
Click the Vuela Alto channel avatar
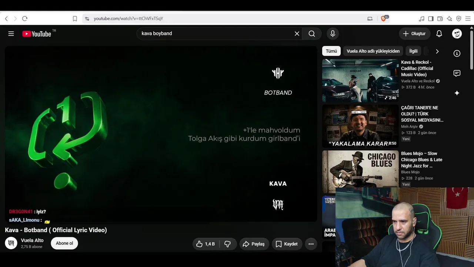[11, 243]
